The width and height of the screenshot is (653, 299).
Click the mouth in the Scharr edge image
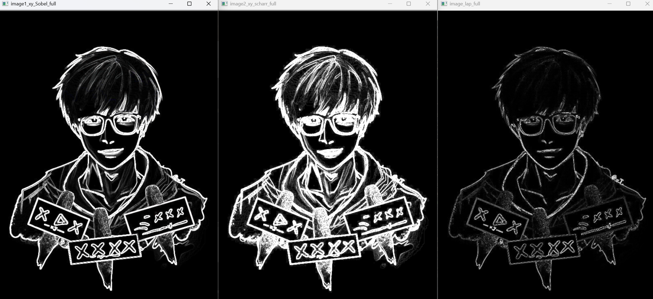(329, 153)
